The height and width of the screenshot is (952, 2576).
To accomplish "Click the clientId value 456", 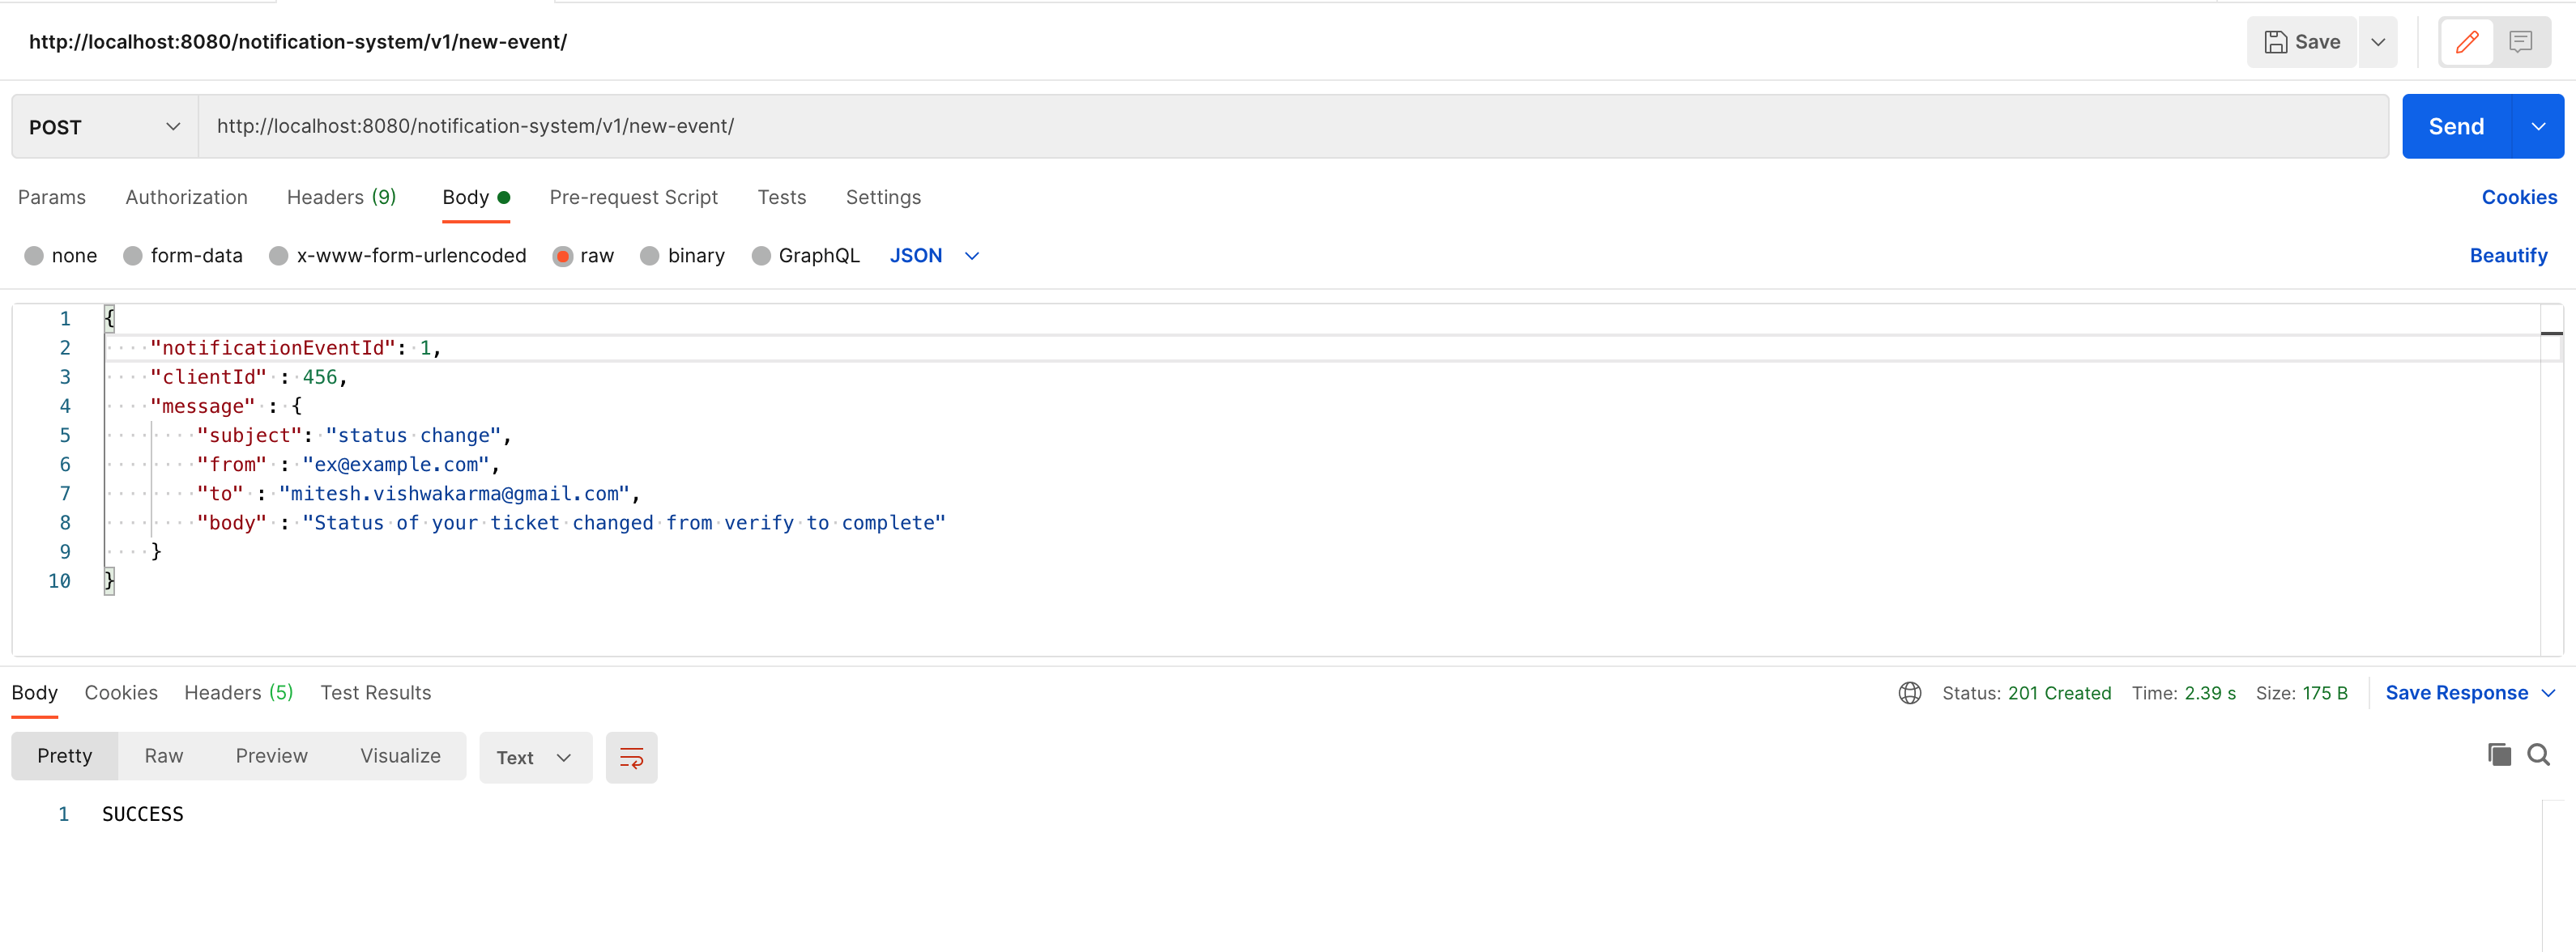I will 320,376.
